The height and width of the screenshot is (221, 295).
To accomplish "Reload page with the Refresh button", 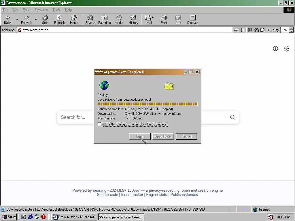I will (59, 20).
